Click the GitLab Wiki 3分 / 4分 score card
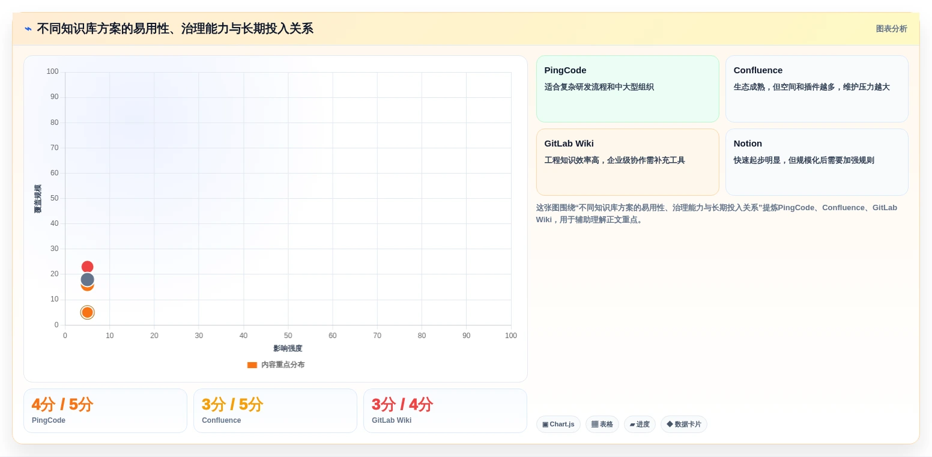Viewport: 932px width, 457px height. (x=445, y=411)
